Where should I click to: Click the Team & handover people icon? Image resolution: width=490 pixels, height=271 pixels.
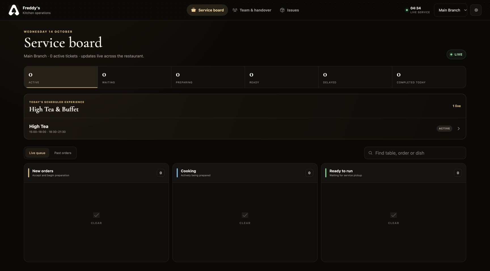tap(235, 10)
